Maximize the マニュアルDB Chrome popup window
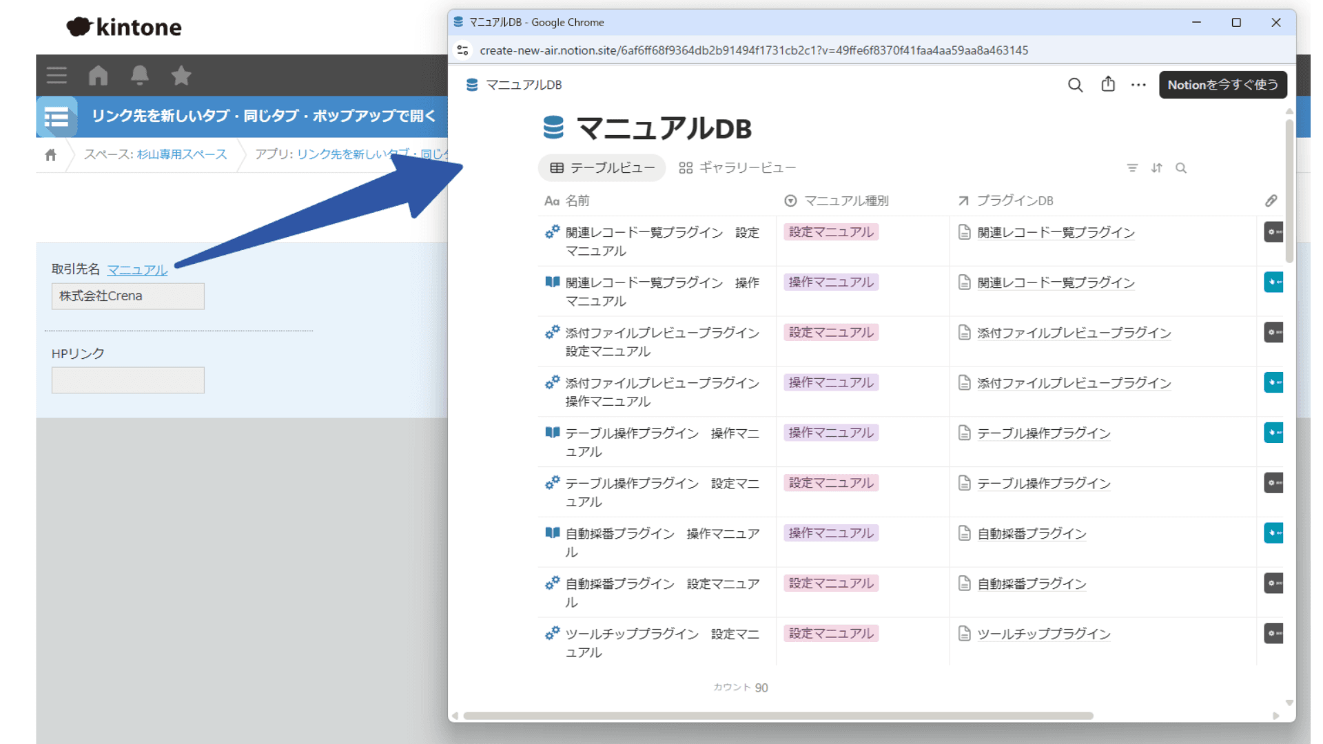This screenshot has height=744, width=1323. [x=1236, y=22]
